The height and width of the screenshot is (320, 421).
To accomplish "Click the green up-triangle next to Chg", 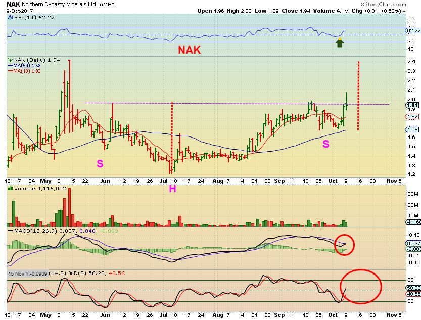I will click(404, 11).
